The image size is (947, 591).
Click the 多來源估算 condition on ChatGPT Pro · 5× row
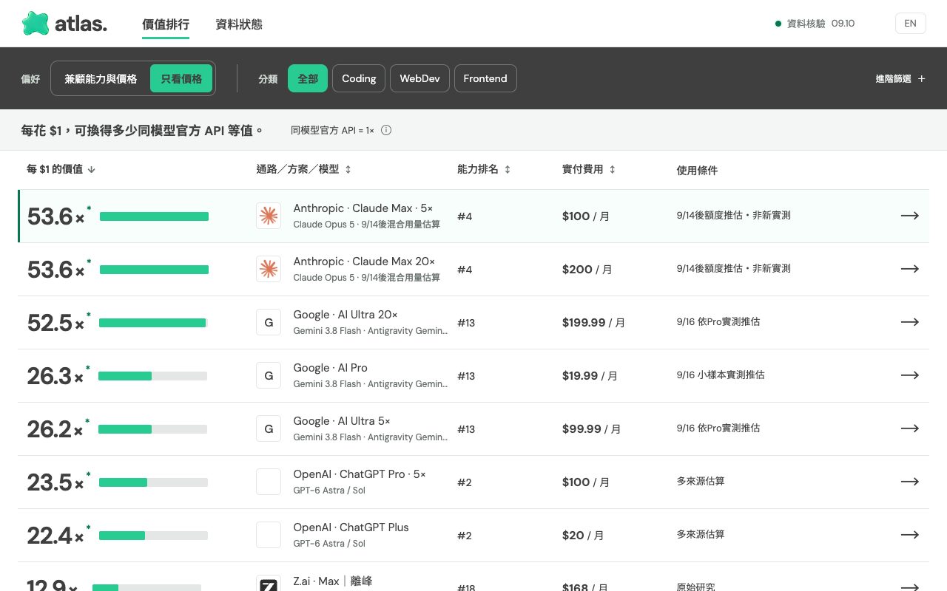[x=701, y=481]
